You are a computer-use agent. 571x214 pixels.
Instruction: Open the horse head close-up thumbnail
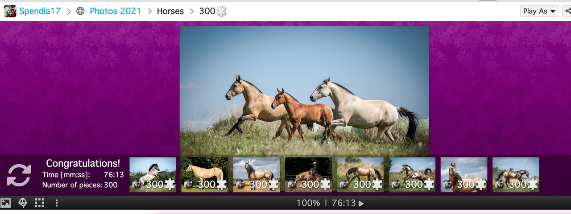[x=464, y=175]
